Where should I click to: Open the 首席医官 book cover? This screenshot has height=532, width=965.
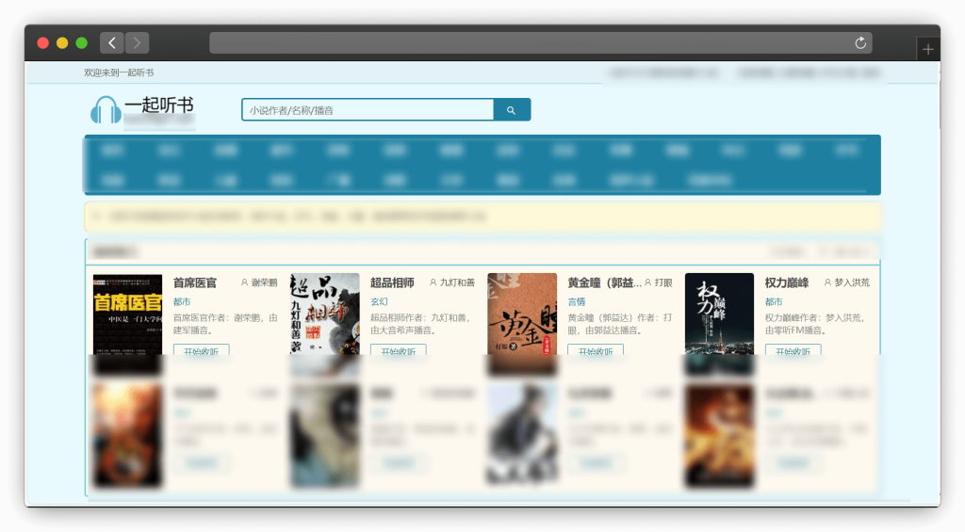coord(127,314)
